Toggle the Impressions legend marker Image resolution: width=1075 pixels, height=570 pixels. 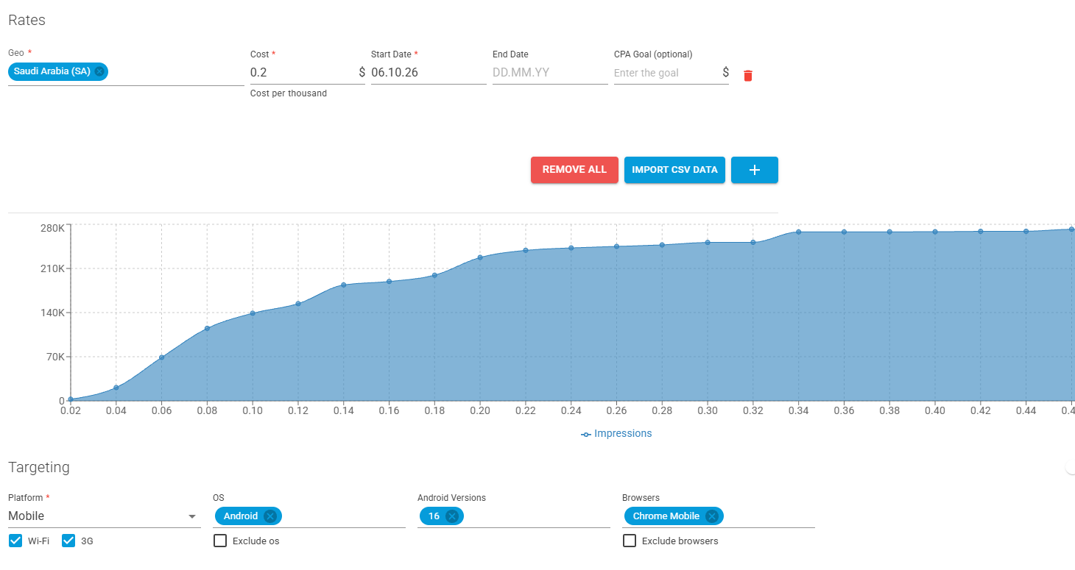point(586,434)
